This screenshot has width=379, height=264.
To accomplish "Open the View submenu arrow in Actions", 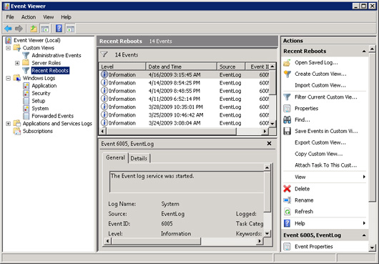I will [364, 177].
